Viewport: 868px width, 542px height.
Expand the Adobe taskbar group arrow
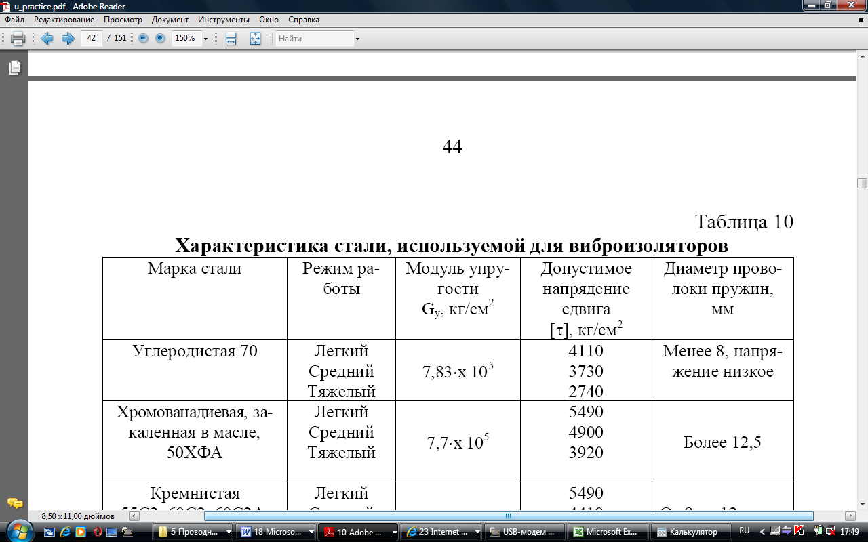click(394, 533)
